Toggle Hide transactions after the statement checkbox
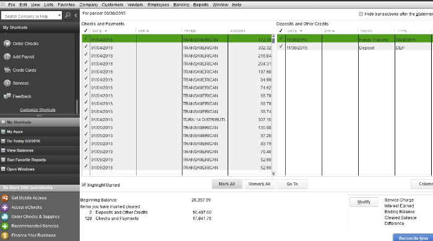 click(361, 14)
